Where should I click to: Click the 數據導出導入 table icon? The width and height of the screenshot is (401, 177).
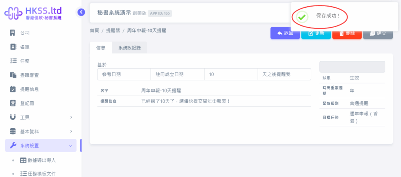click(x=23, y=160)
